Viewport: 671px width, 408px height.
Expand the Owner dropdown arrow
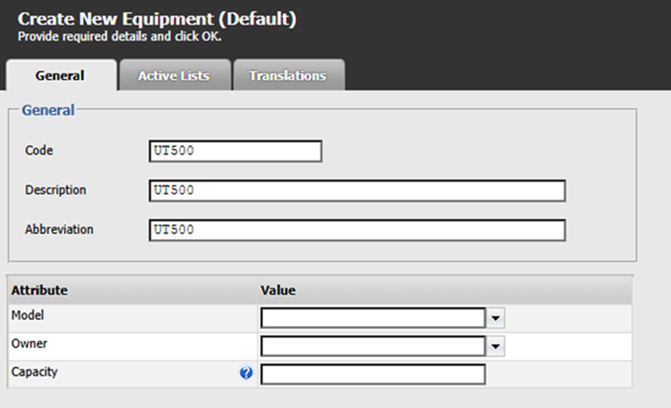pos(497,346)
